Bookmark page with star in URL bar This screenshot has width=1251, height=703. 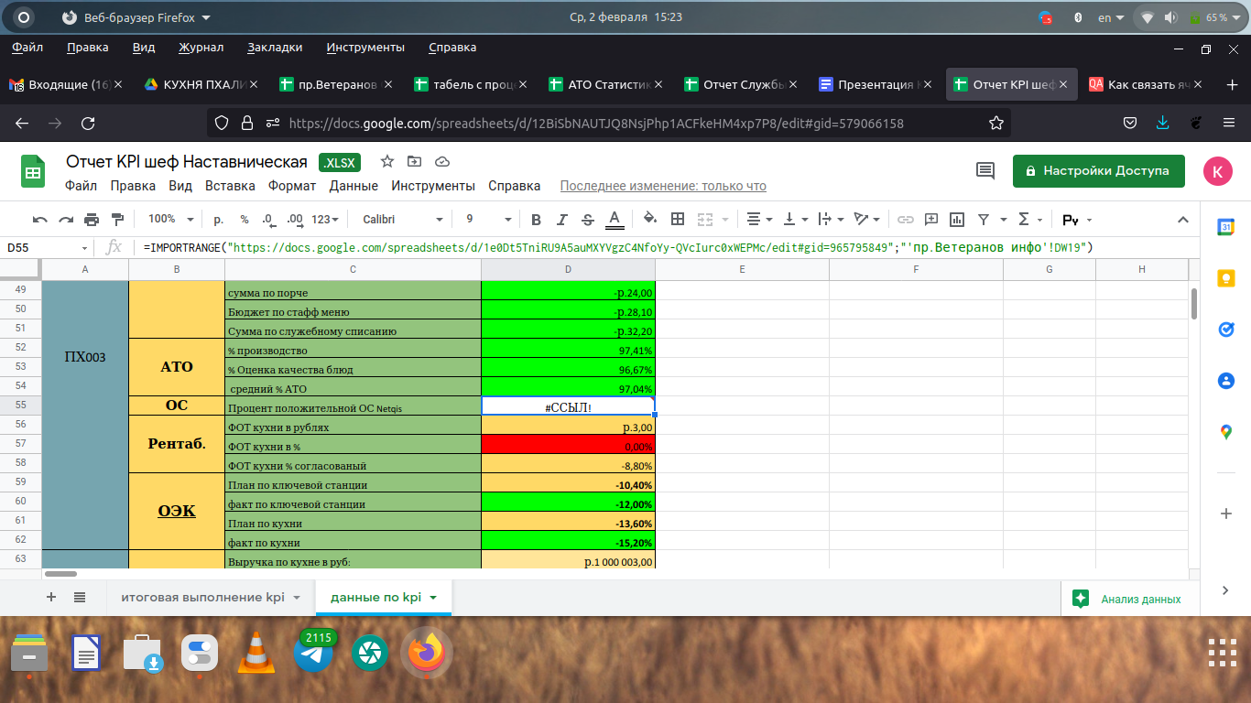coord(996,123)
